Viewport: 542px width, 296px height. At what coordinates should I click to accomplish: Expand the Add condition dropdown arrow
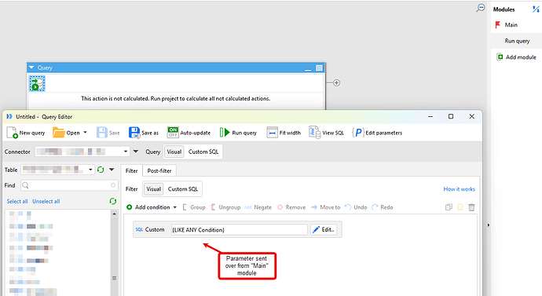175,207
